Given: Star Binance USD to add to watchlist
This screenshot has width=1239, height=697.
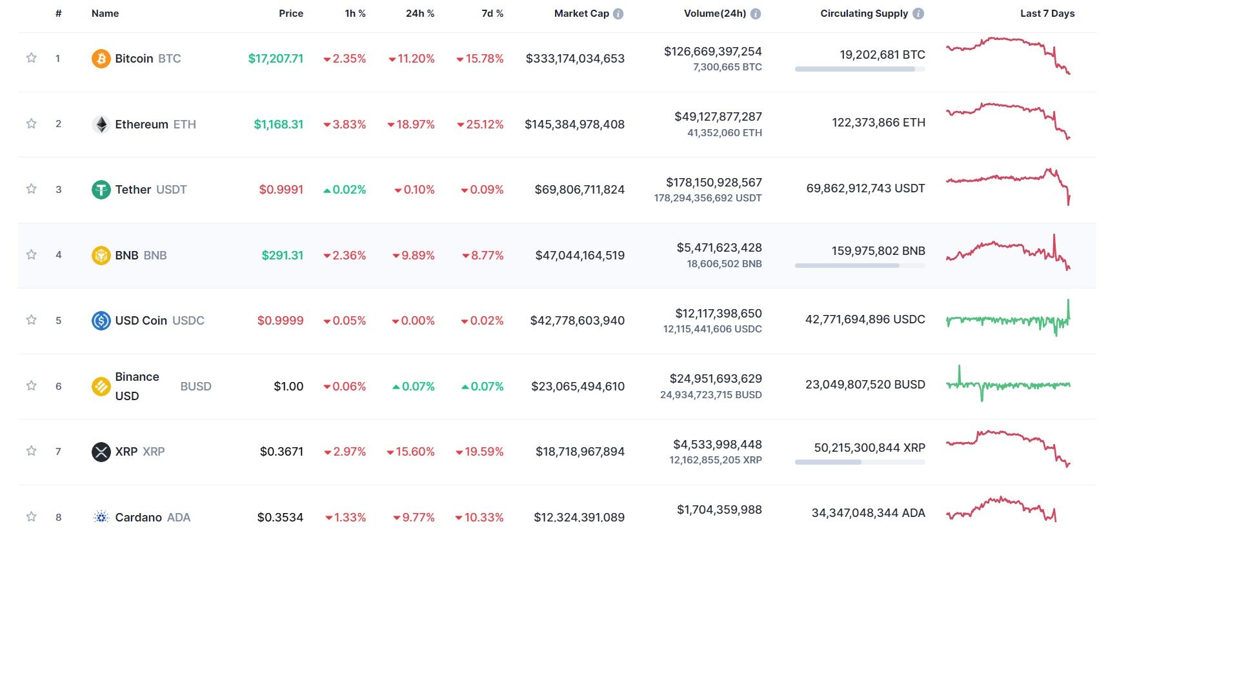Looking at the screenshot, I should (x=31, y=386).
